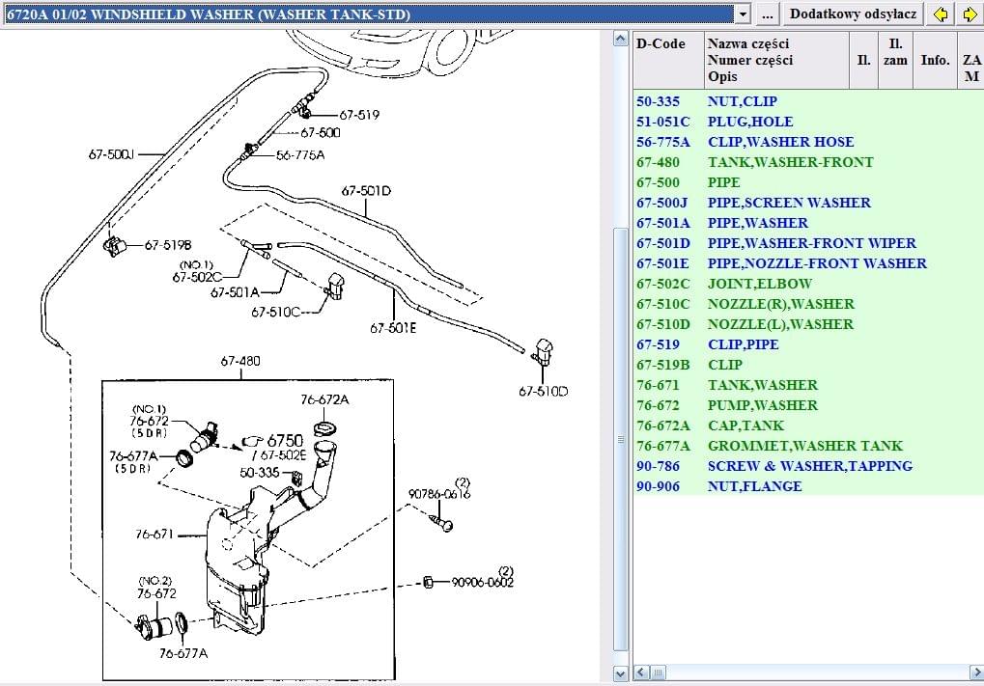The height and width of the screenshot is (686, 984).
Task: Select row 90-786 SCREW & WASHER,TAPPING
Action: click(808, 466)
